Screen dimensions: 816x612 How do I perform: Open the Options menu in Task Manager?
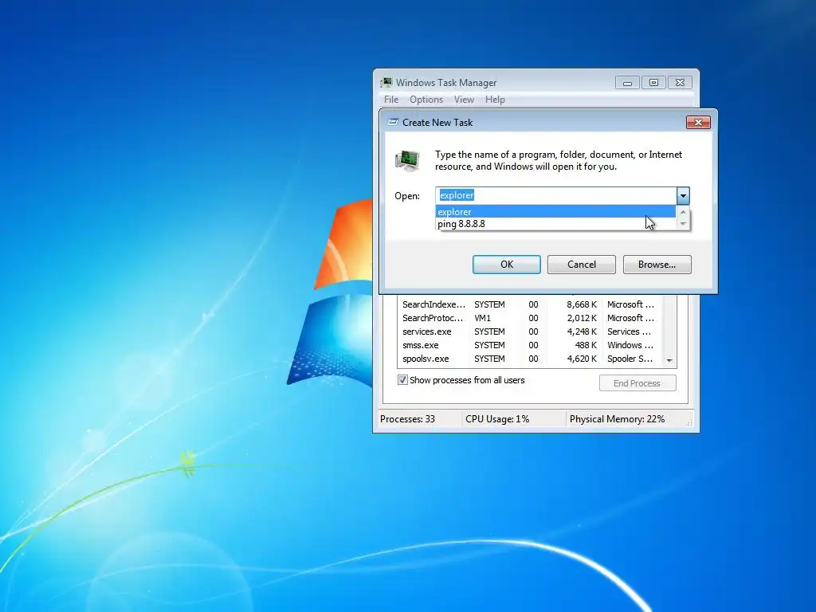tap(426, 100)
